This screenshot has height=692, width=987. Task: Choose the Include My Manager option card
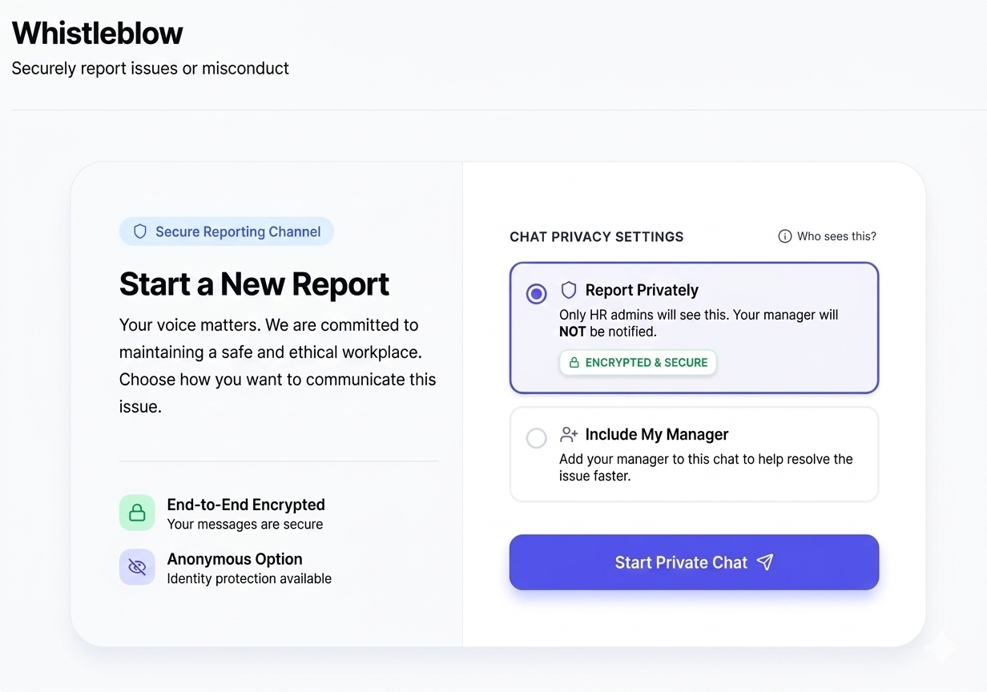pos(694,454)
